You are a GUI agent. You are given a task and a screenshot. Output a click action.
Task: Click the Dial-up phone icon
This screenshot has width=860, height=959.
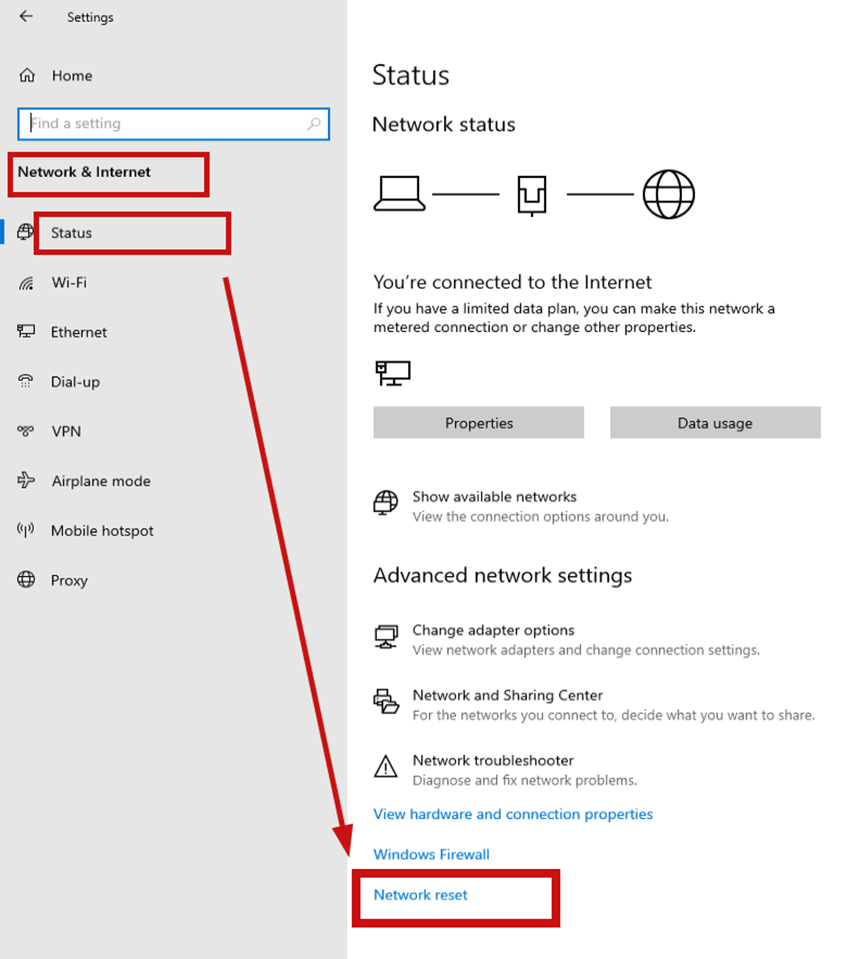[x=26, y=381]
